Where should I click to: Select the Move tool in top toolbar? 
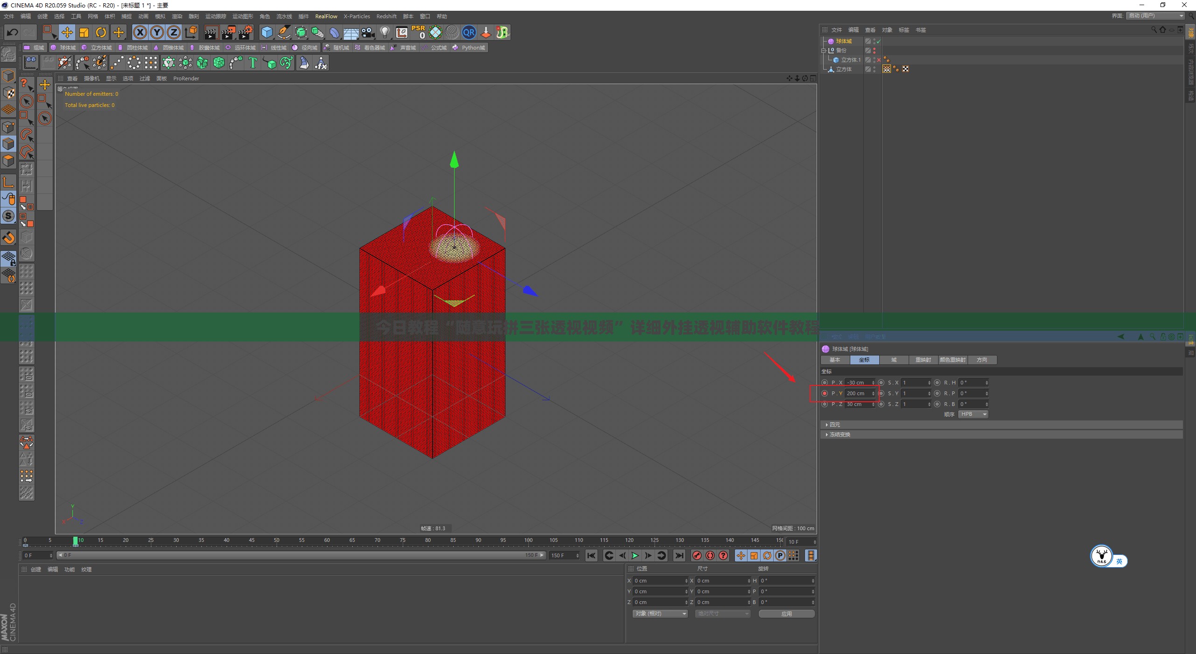pyautogui.click(x=67, y=32)
